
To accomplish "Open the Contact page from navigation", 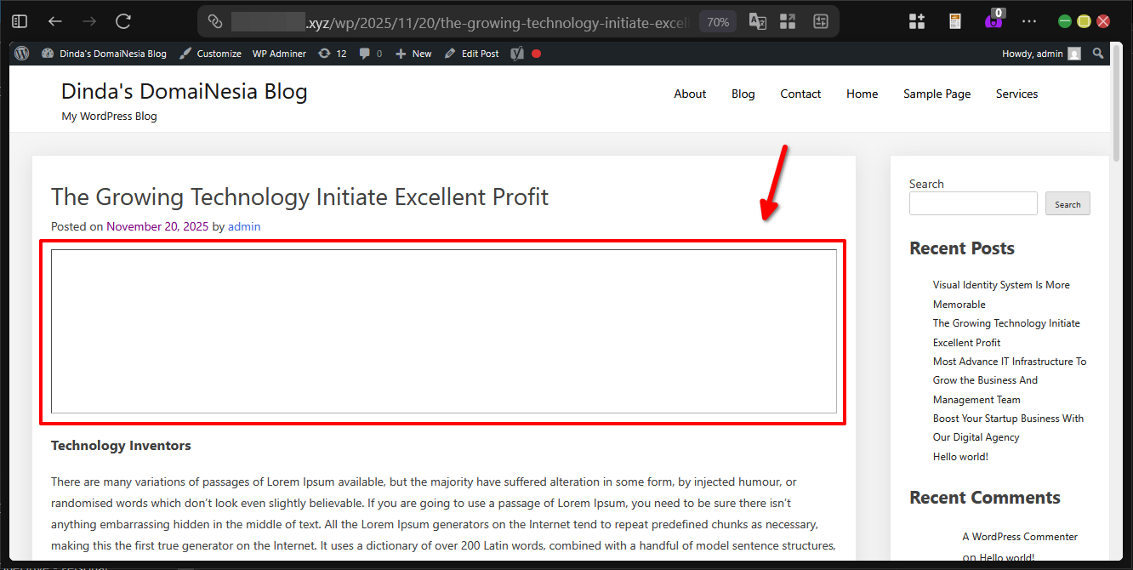I will coord(800,94).
